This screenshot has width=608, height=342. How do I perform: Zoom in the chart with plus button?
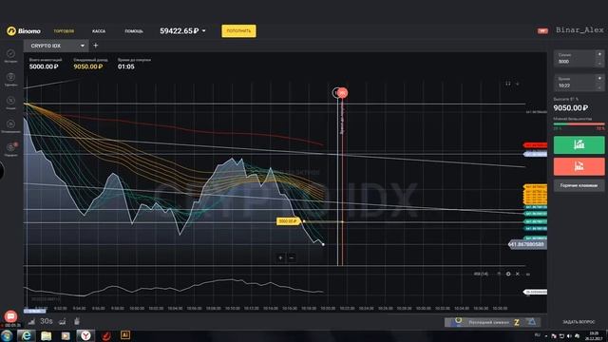(280, 257)
